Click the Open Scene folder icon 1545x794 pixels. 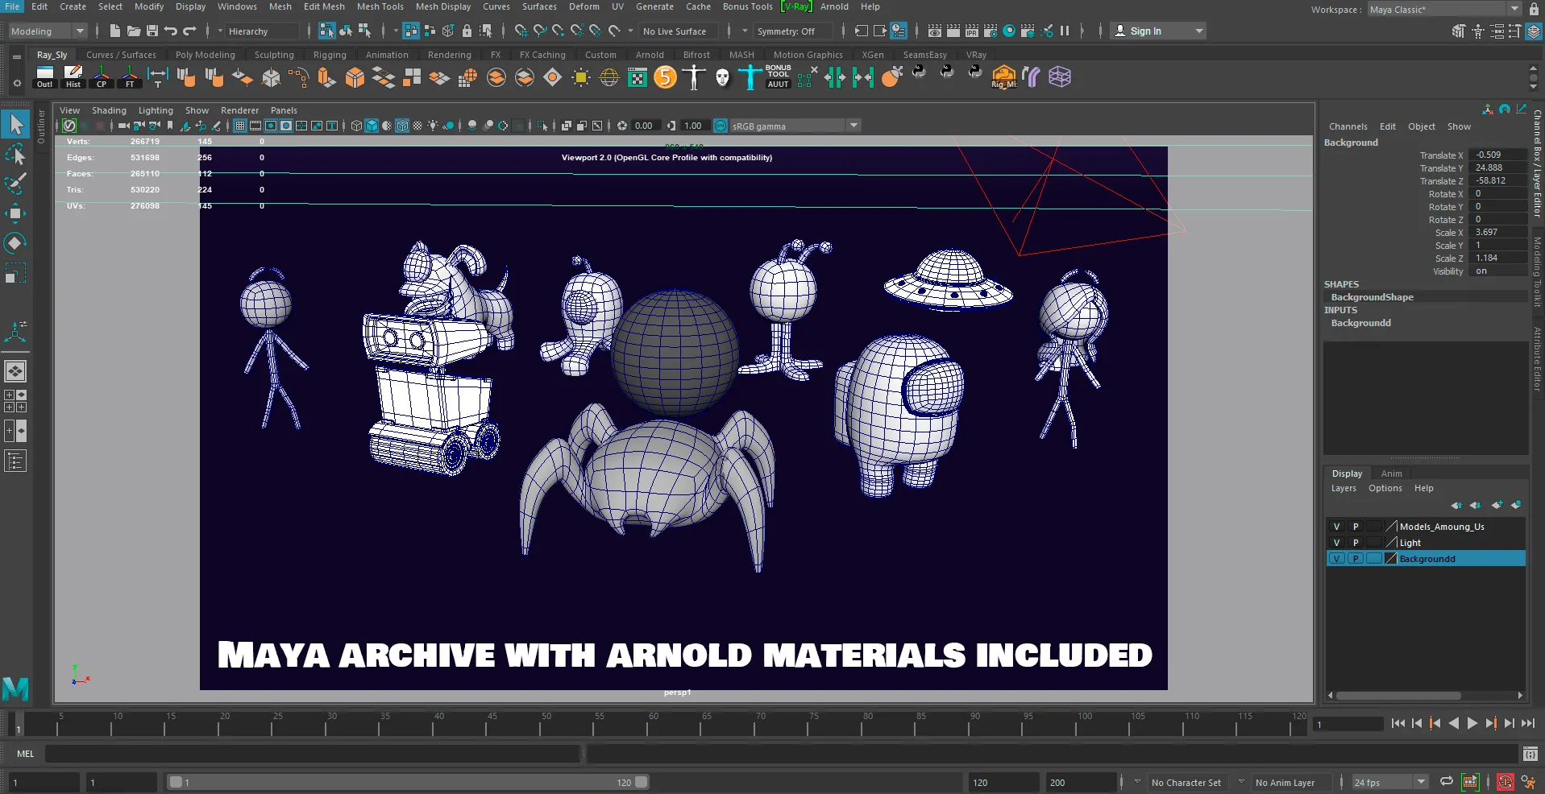point(134,31)
